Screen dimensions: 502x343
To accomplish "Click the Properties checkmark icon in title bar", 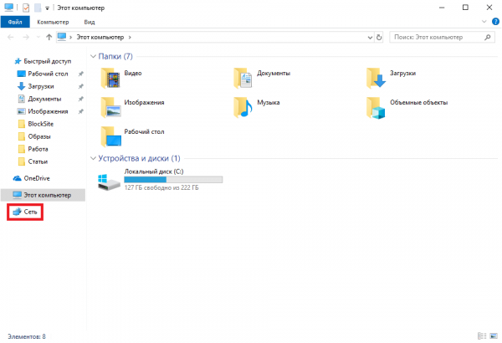I will pyautogui.click(x=26, y=8).
